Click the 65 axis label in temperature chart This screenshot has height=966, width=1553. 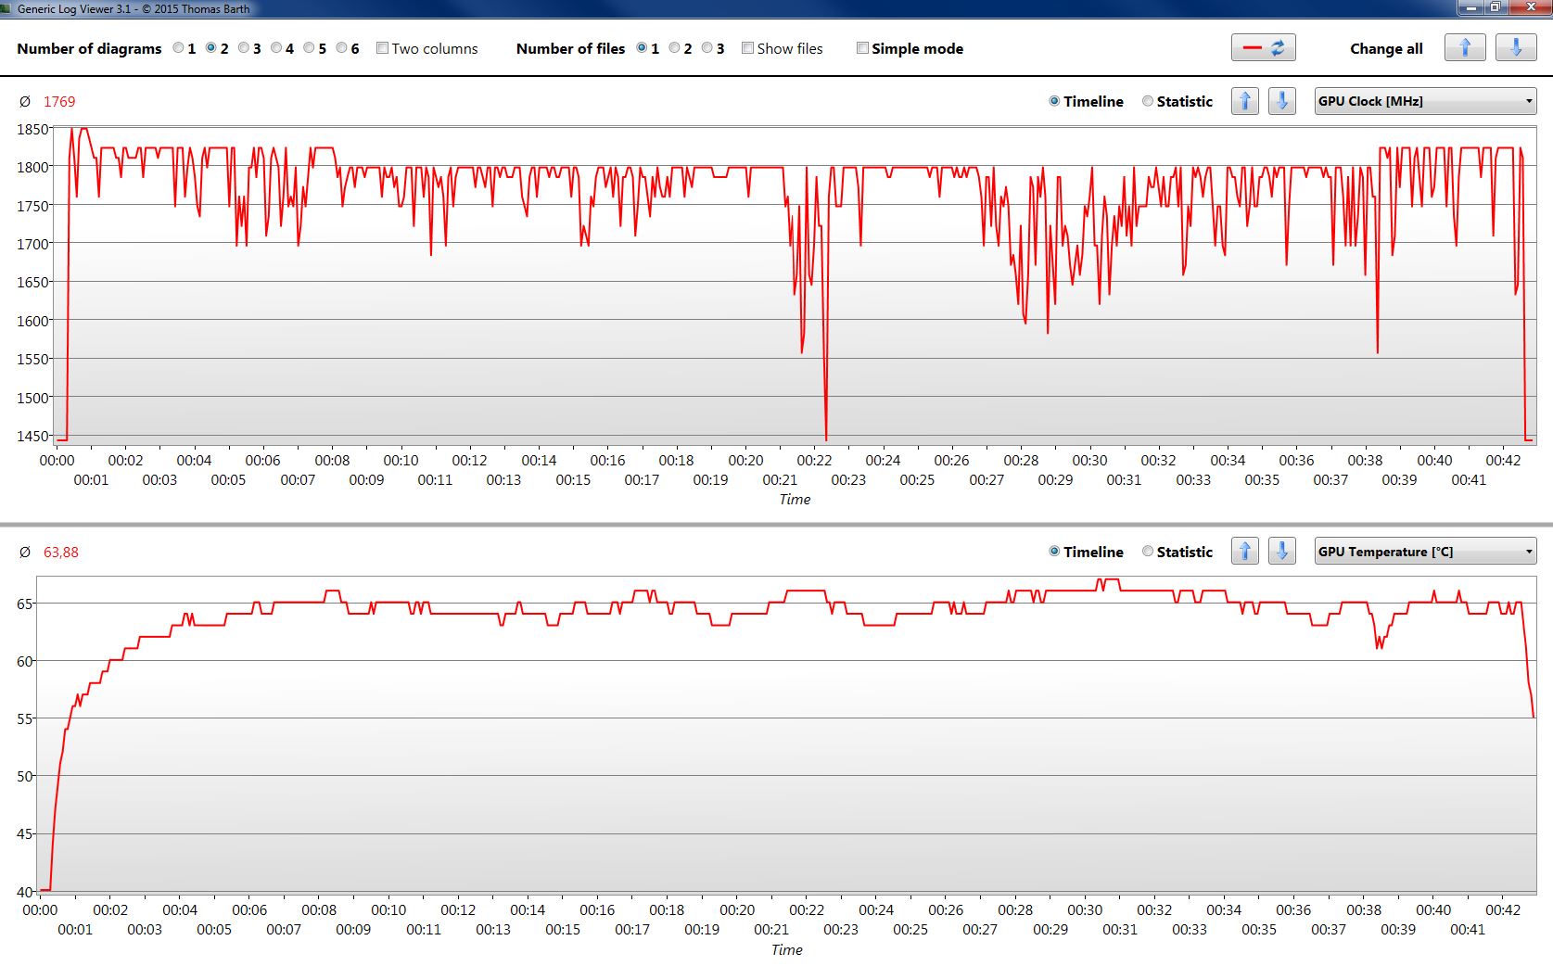click(x=25, y=604)
